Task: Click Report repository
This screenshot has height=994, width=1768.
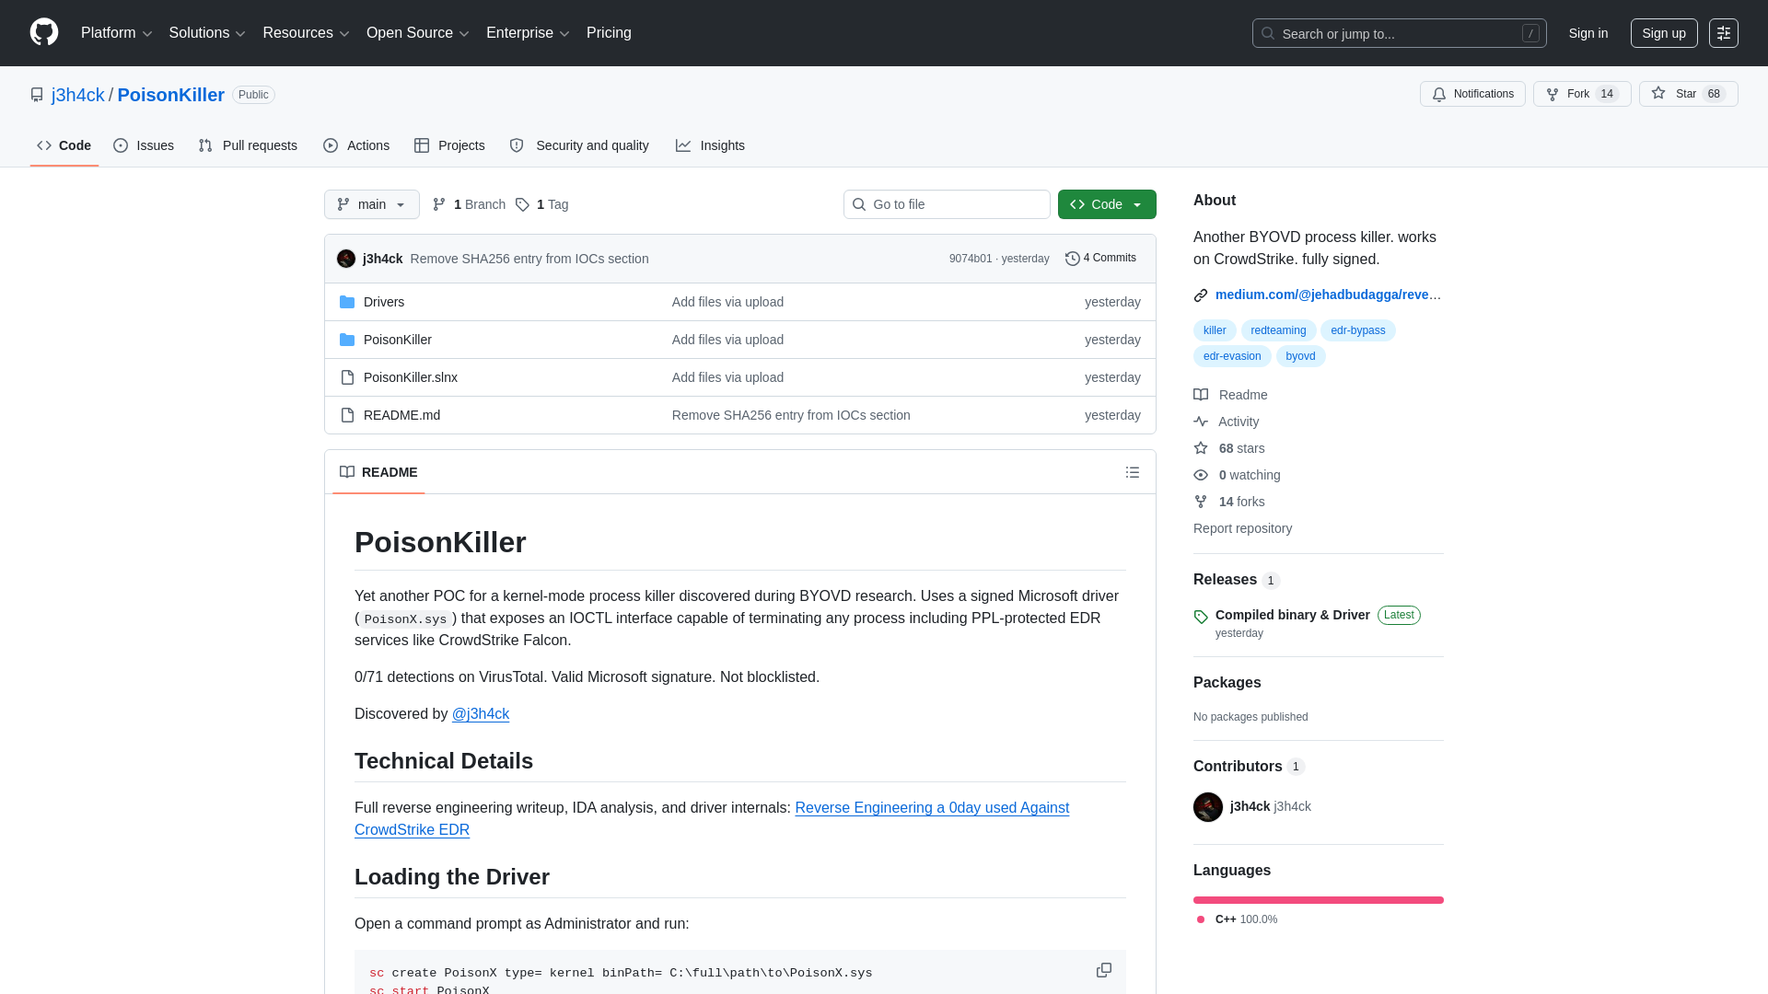Action: 1242,528
